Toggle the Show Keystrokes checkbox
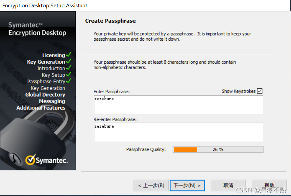 pyautogui.click(x=260, y=91)
